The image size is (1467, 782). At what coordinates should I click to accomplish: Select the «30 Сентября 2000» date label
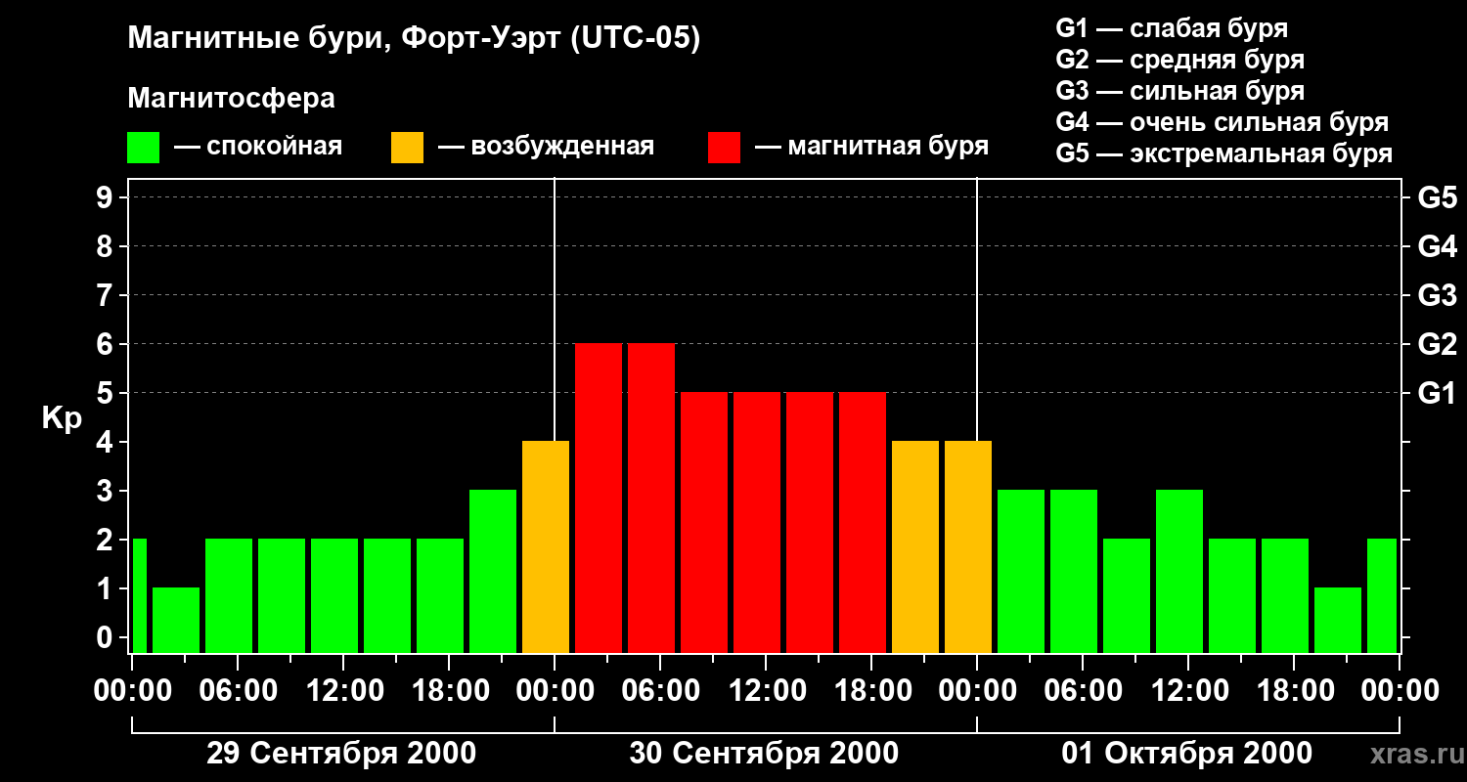click(764, 753)
